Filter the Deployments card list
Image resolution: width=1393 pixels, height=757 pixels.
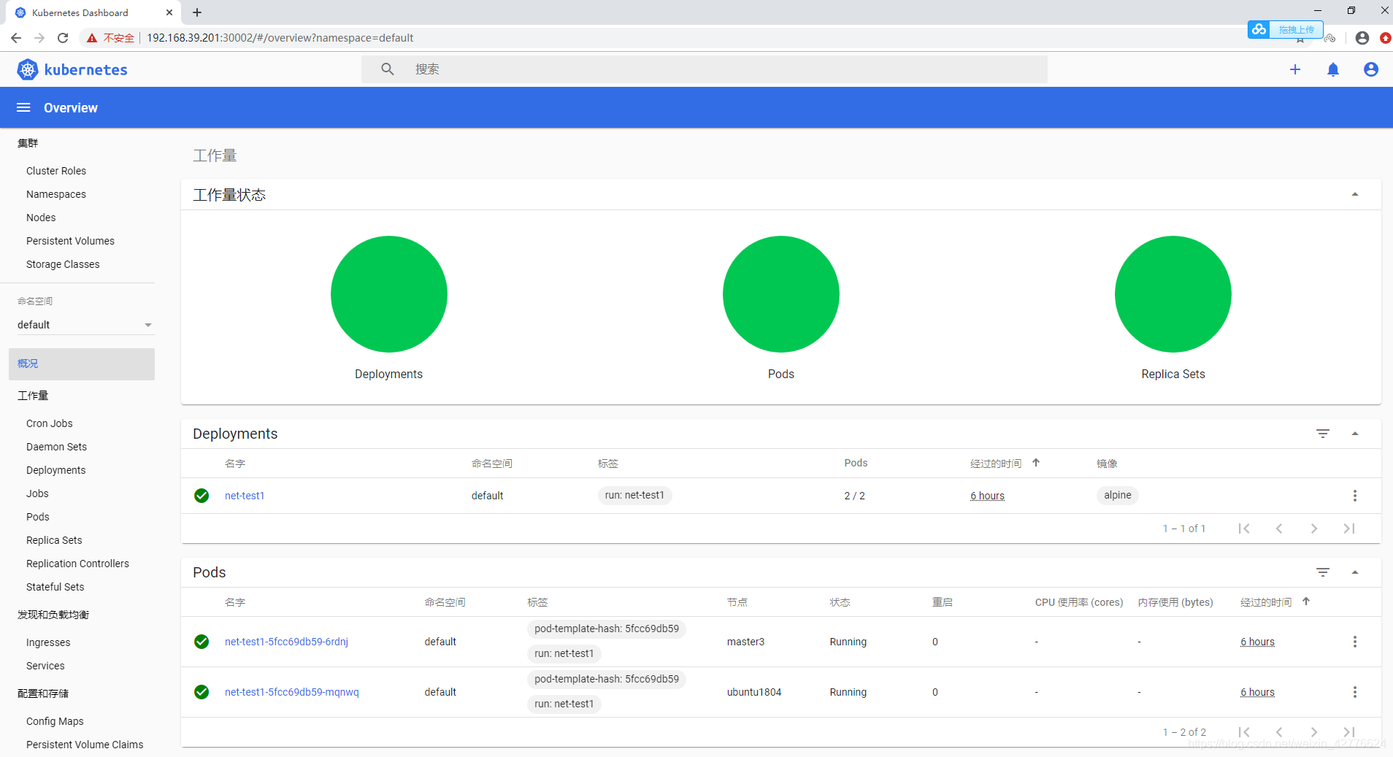click(x=1323, y=434)
